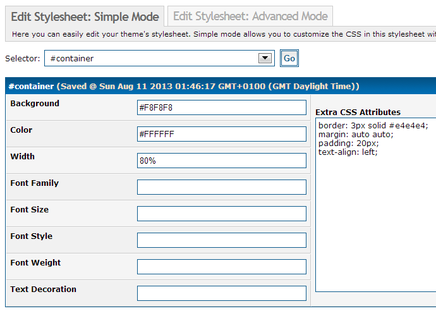Focus the Font Weight input box
Screen dimensions: 436x311
221,267
